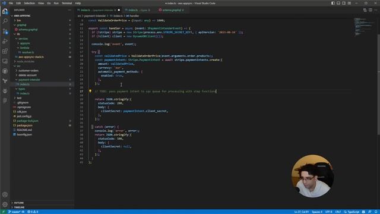Viewport: 380px width, 214px height.
Task: Open cdk.json in the explorer
Action: pyautogui.click(x=22, y=112)
